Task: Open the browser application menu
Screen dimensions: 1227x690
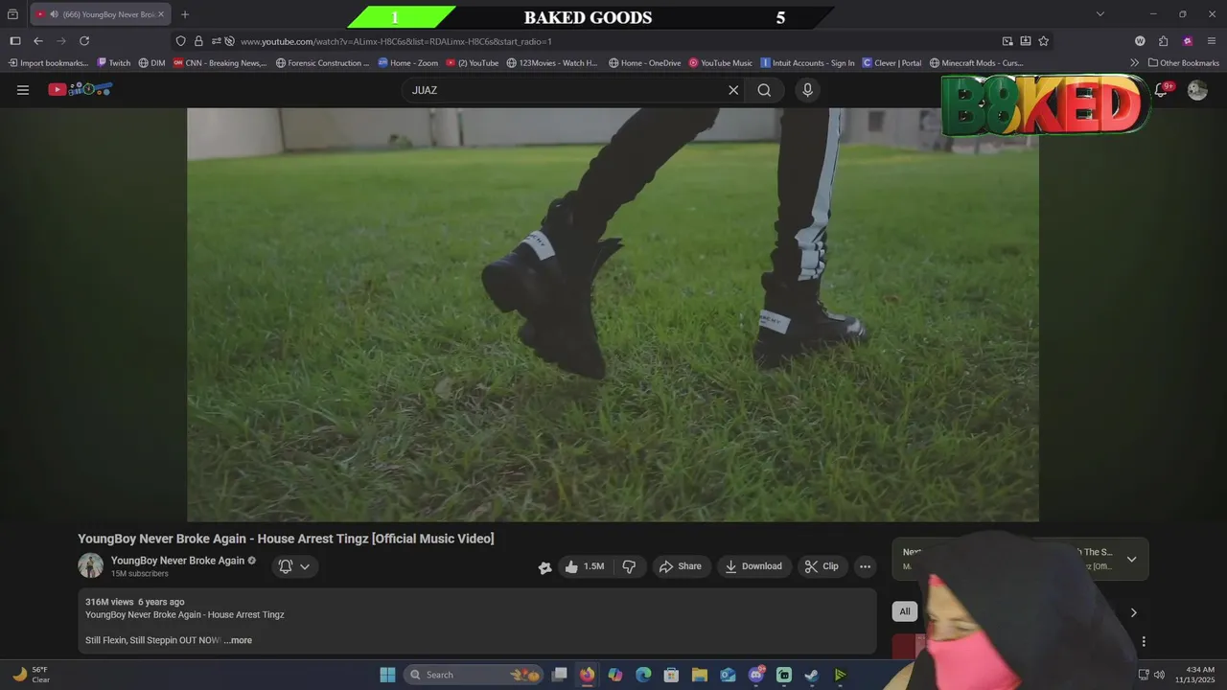Action: pyautogui.click(x=1212, y=41)
